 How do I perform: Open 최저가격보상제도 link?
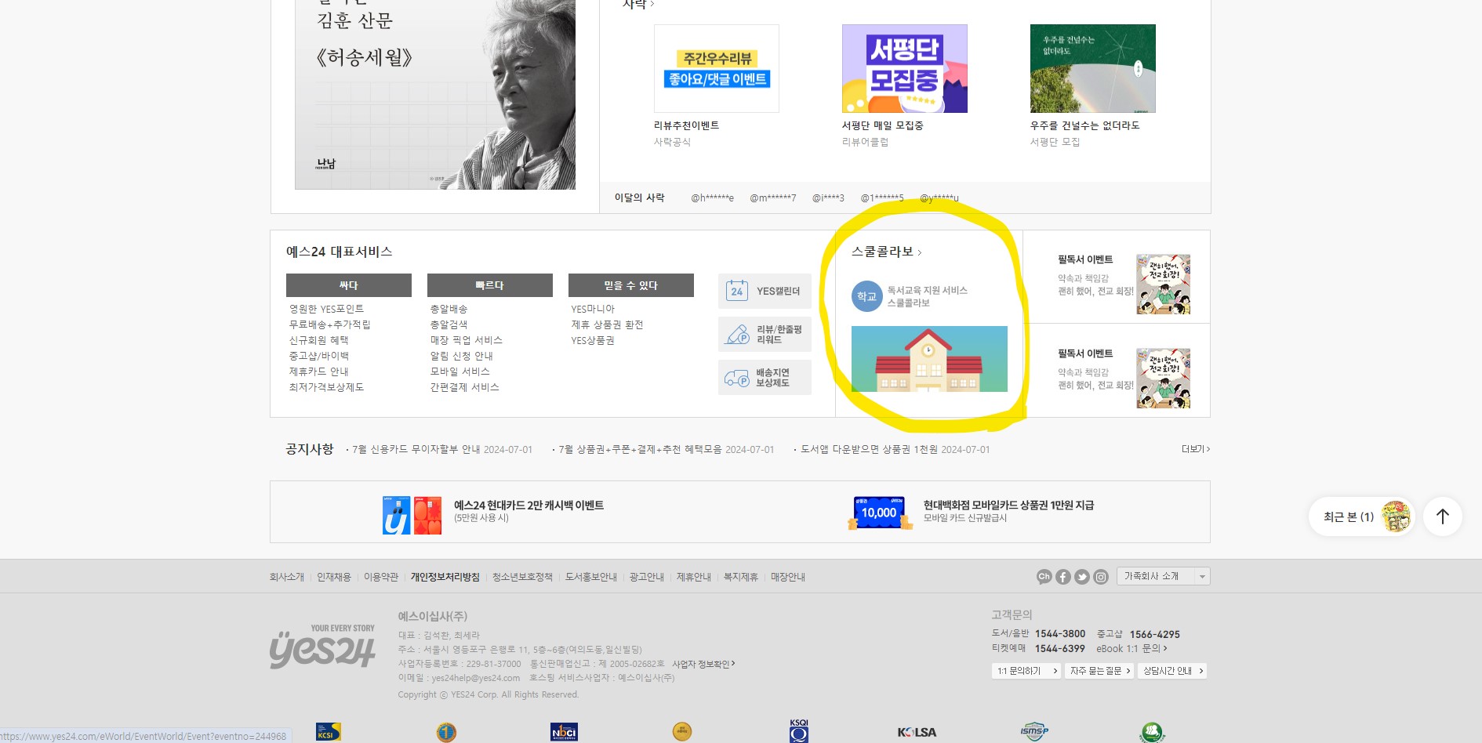point(327,387)
